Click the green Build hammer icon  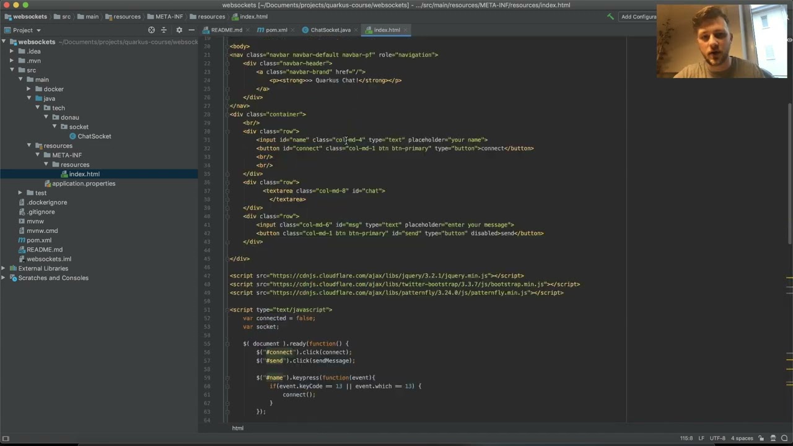(x=610, y=17)
